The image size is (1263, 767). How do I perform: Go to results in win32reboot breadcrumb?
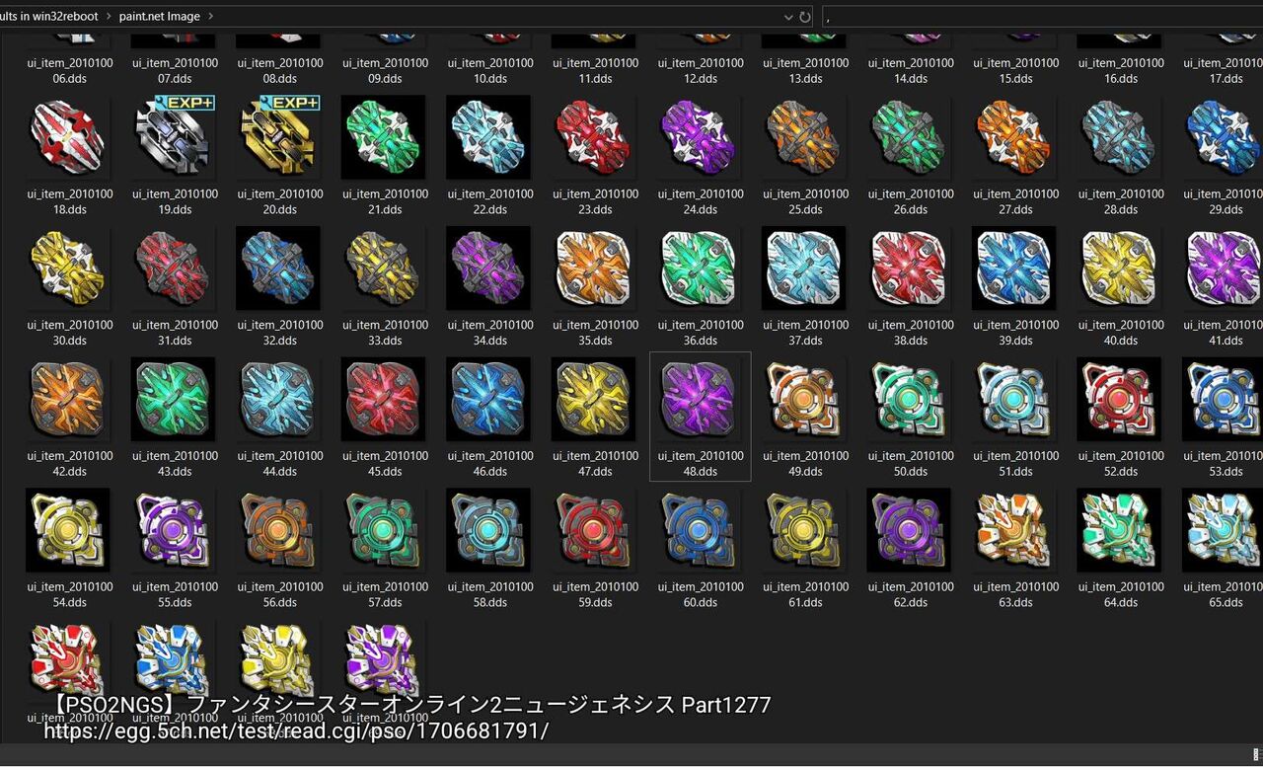point(49,17)
